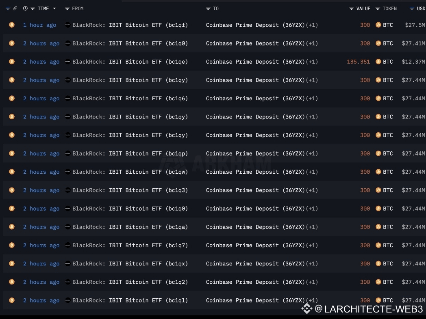426x319 pixels.
Task: Open Coinbase Prime Deposit in bc1qf row
Action: click(x=255, y=25)
